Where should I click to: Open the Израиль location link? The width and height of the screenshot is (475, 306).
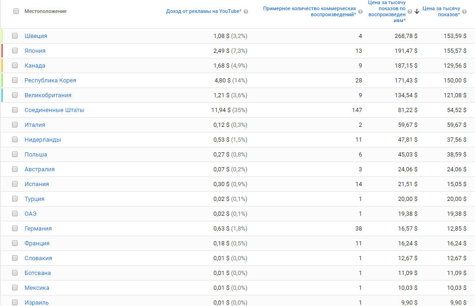pos(37,303)
